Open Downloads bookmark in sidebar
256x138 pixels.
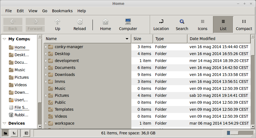19,92
